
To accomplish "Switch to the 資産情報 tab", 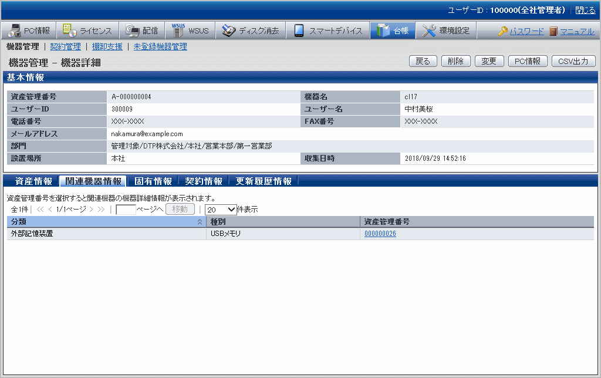I will pyautogui.click(x=33, y=181).
